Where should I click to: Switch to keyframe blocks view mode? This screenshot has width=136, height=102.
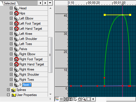(x=61, y=99)
